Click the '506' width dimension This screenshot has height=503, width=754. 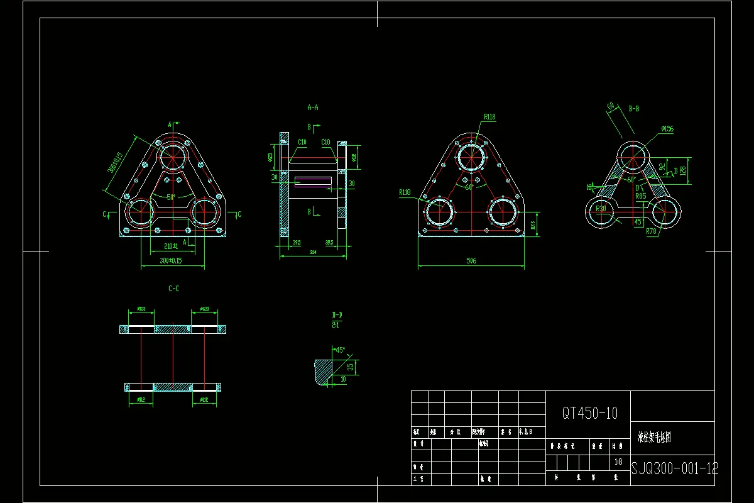coord(471,260)
